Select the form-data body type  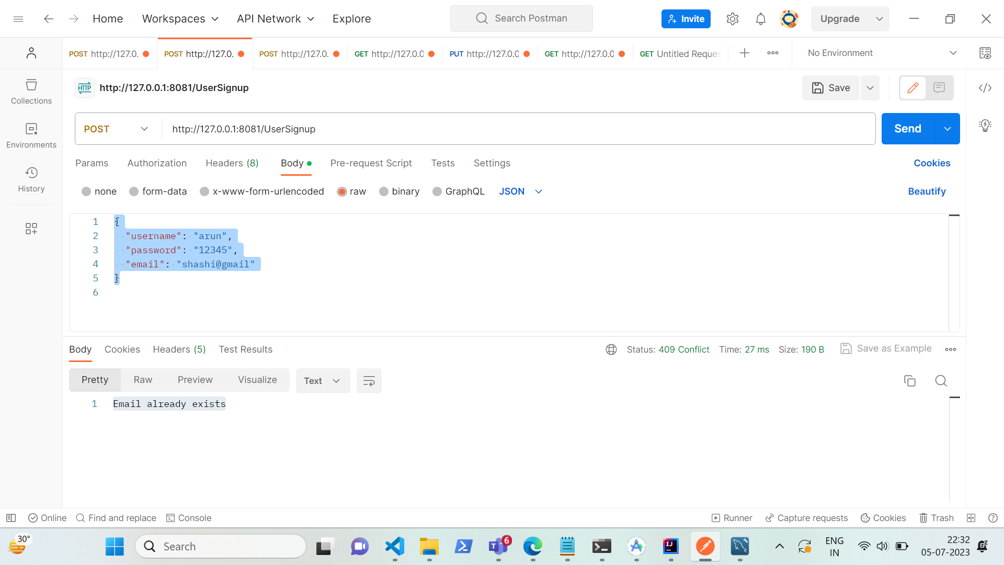(x=158, y=191)
